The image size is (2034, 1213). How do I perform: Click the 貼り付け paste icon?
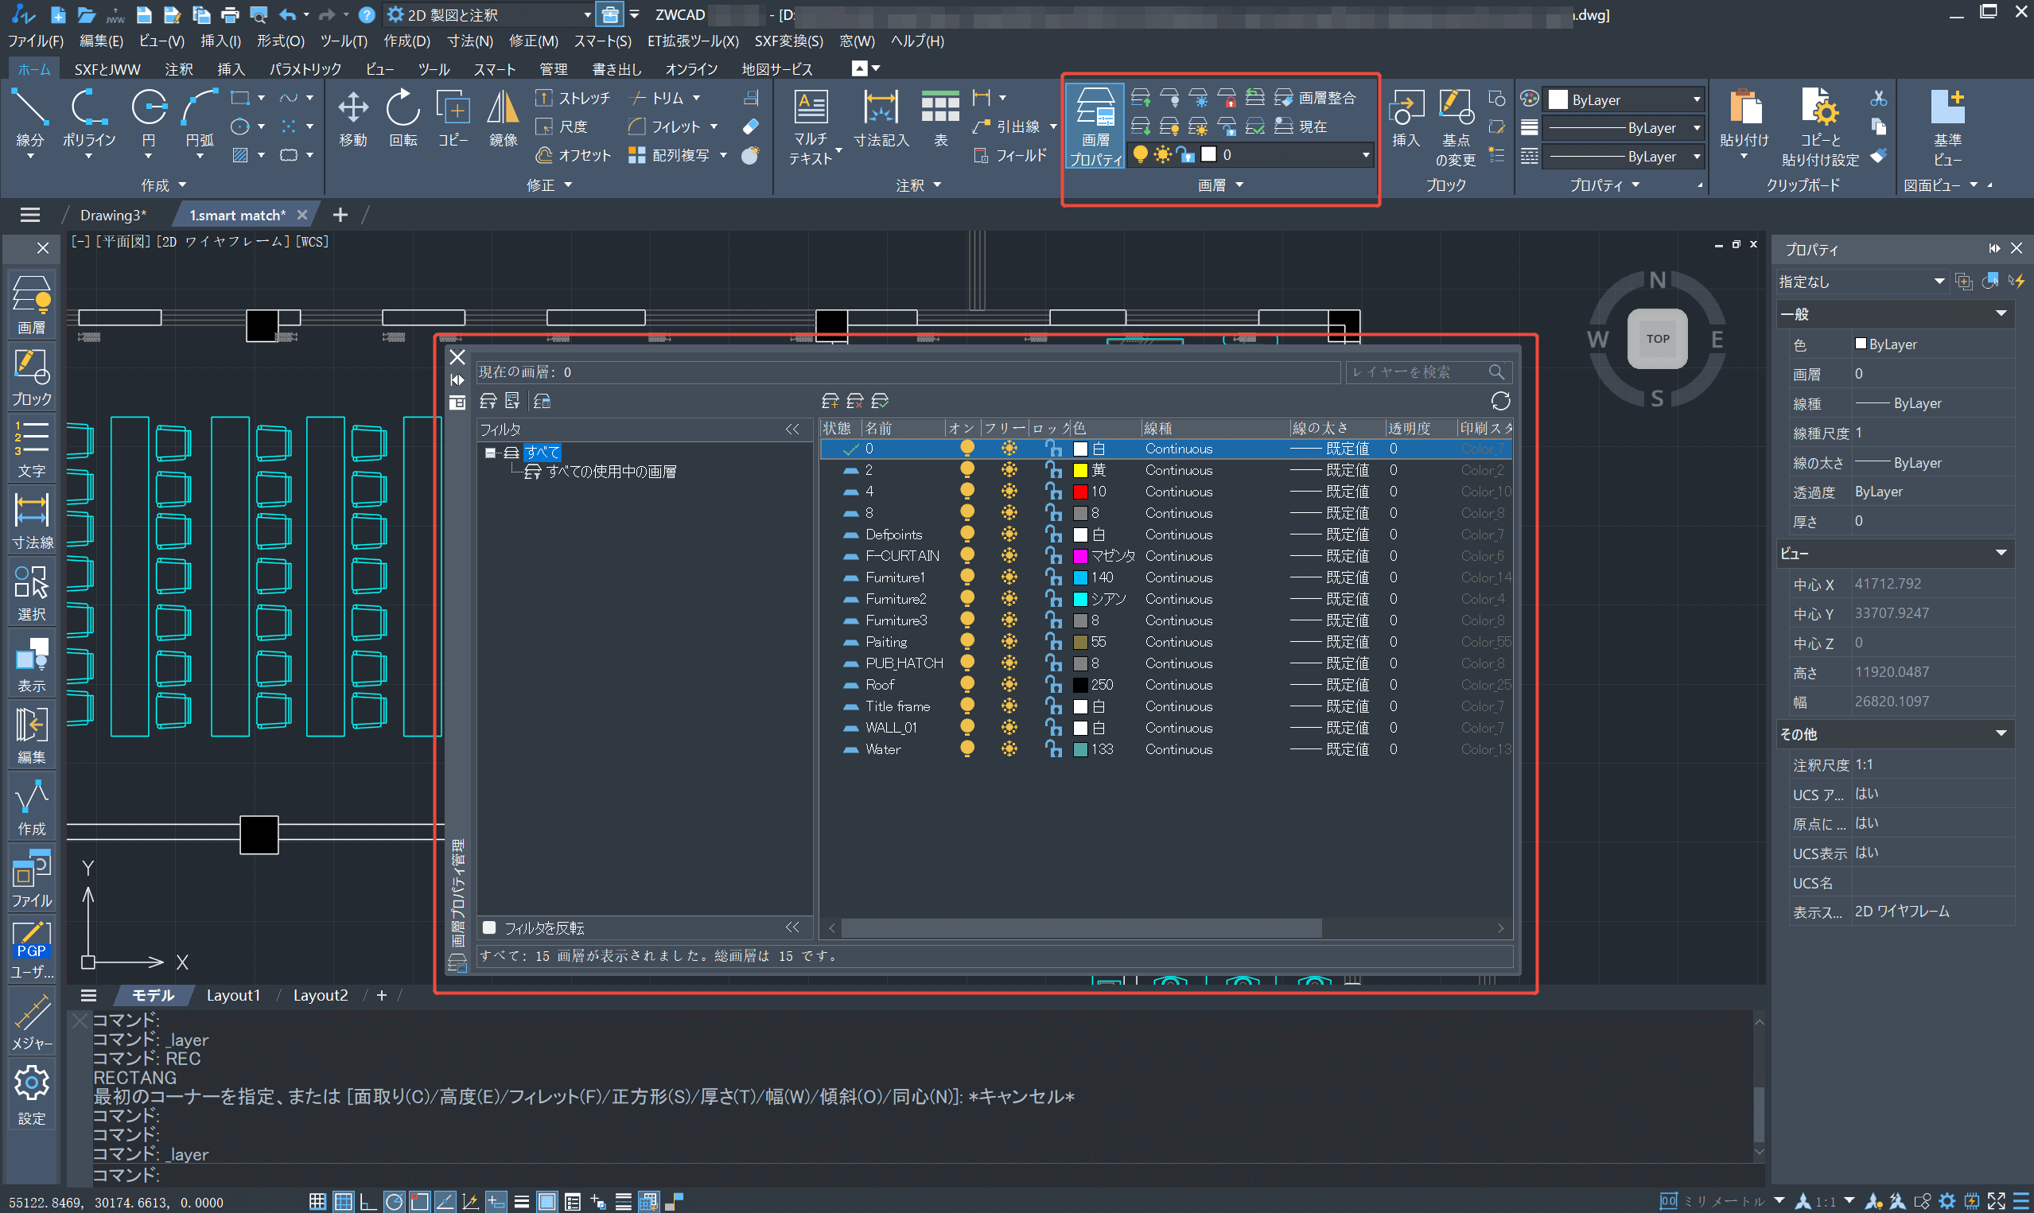pos(1744,119)
